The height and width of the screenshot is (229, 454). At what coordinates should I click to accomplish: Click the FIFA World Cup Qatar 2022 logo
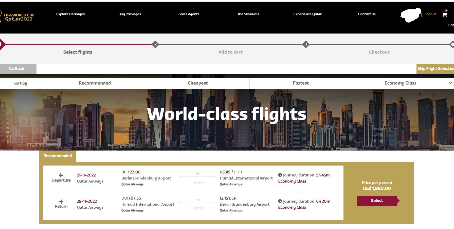coord(18,17)
